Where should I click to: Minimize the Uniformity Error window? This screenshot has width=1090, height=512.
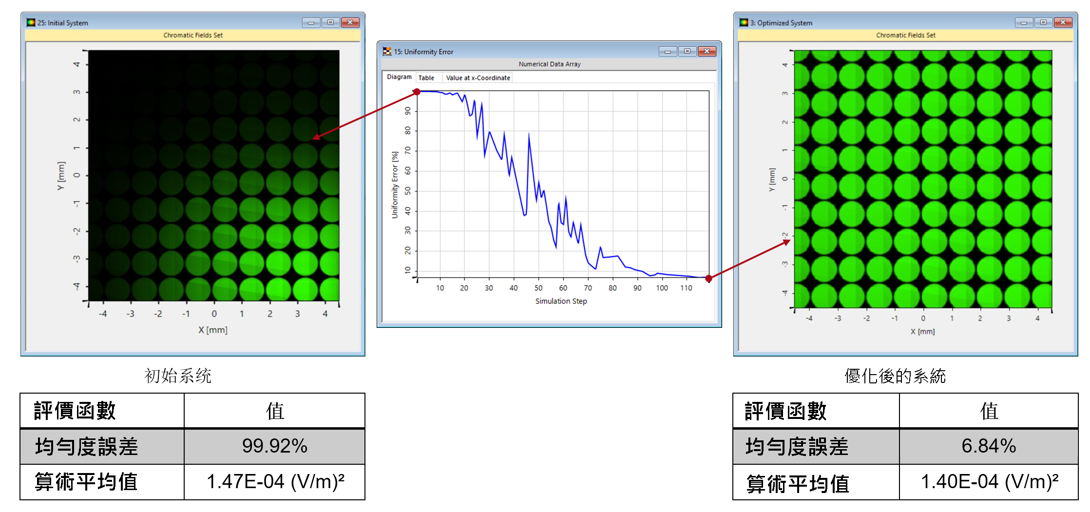click(668, 52)
